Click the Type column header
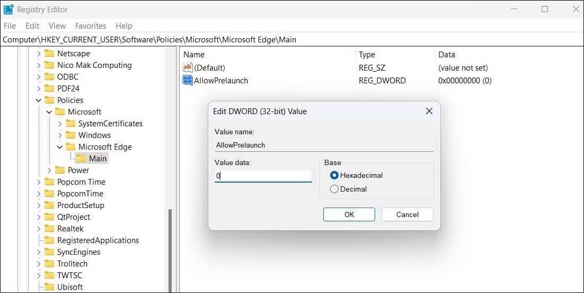The width and height of the screenshot is (584, 293). coord(395,55)
